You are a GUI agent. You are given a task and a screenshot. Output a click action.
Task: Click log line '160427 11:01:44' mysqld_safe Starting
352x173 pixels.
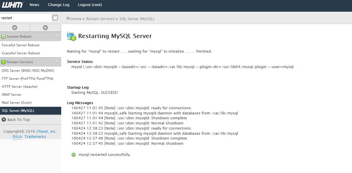click(155, 113)
